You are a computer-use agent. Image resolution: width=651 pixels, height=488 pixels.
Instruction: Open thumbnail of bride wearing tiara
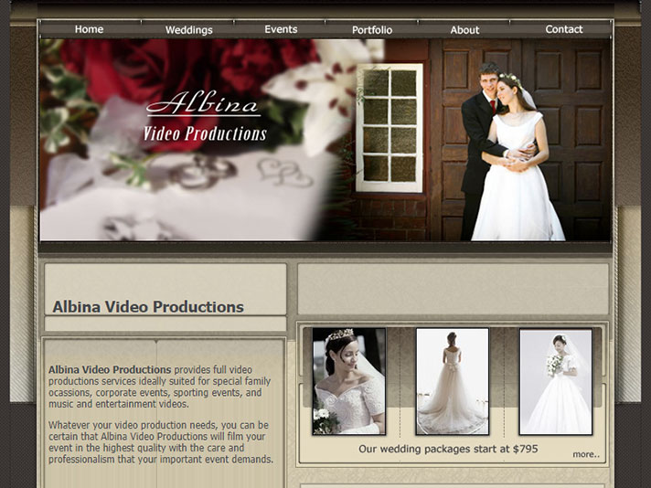tap(348, 381)
